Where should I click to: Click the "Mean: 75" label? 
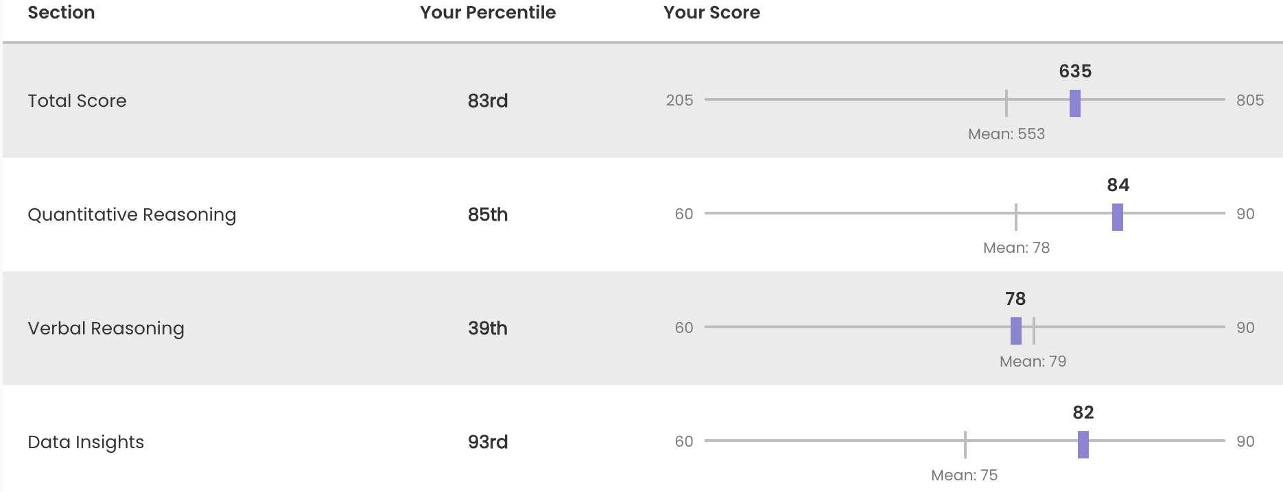[x=964, y=475]
